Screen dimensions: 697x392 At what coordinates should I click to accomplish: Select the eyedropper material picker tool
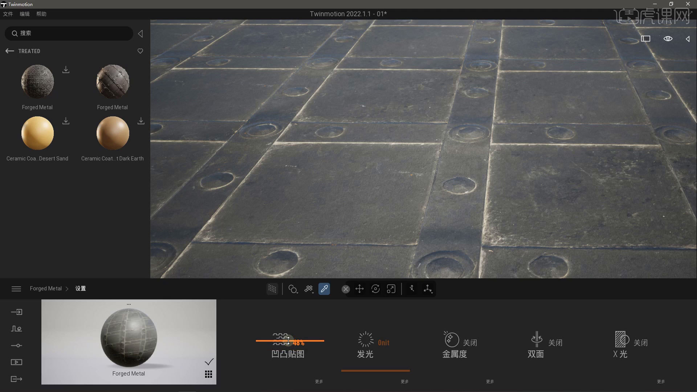coord(324,289)
